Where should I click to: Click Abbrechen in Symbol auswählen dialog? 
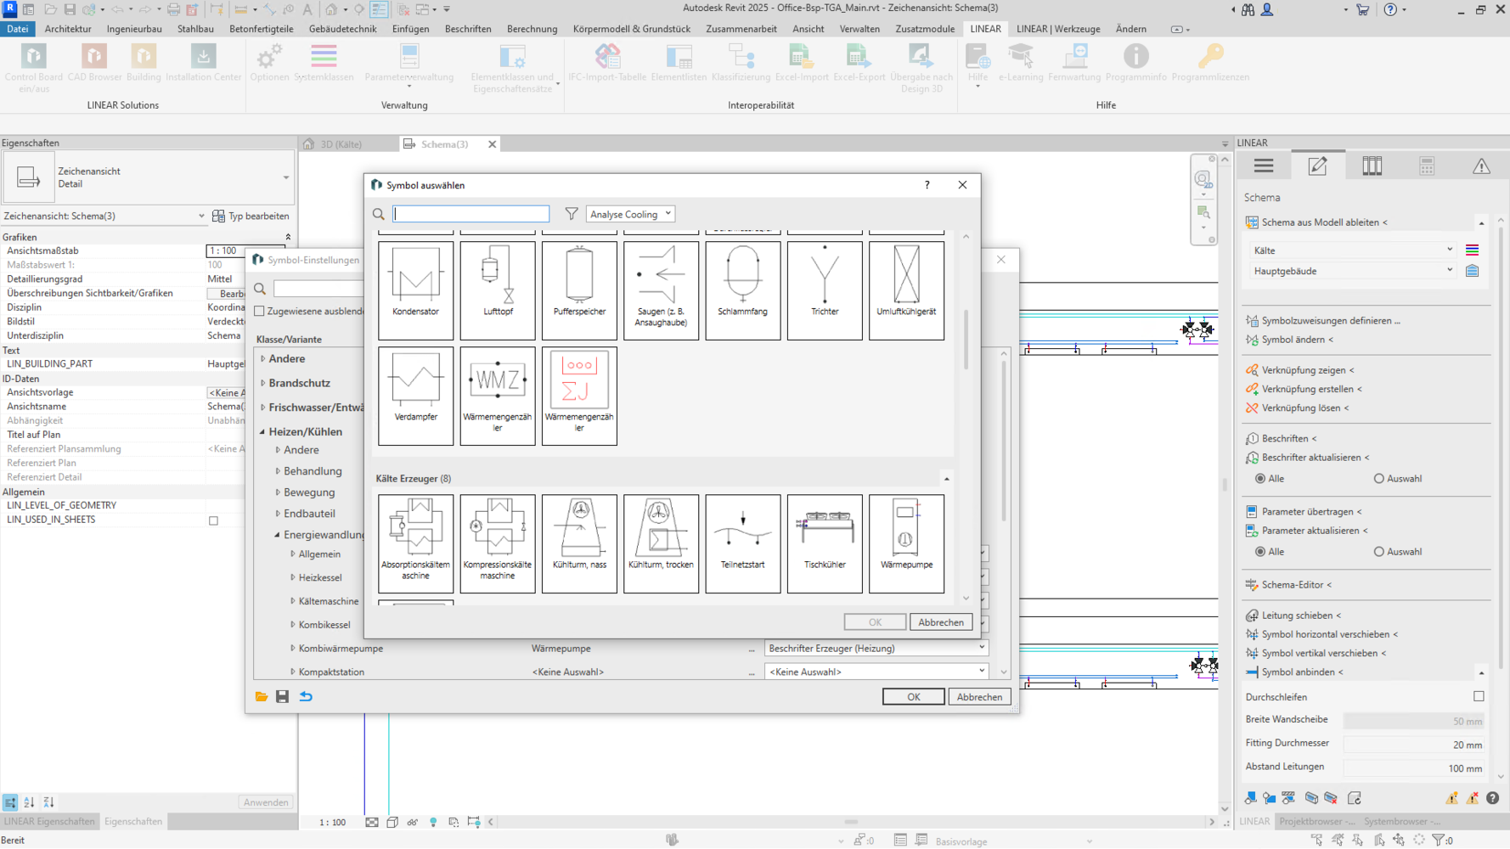coord(940,622)
